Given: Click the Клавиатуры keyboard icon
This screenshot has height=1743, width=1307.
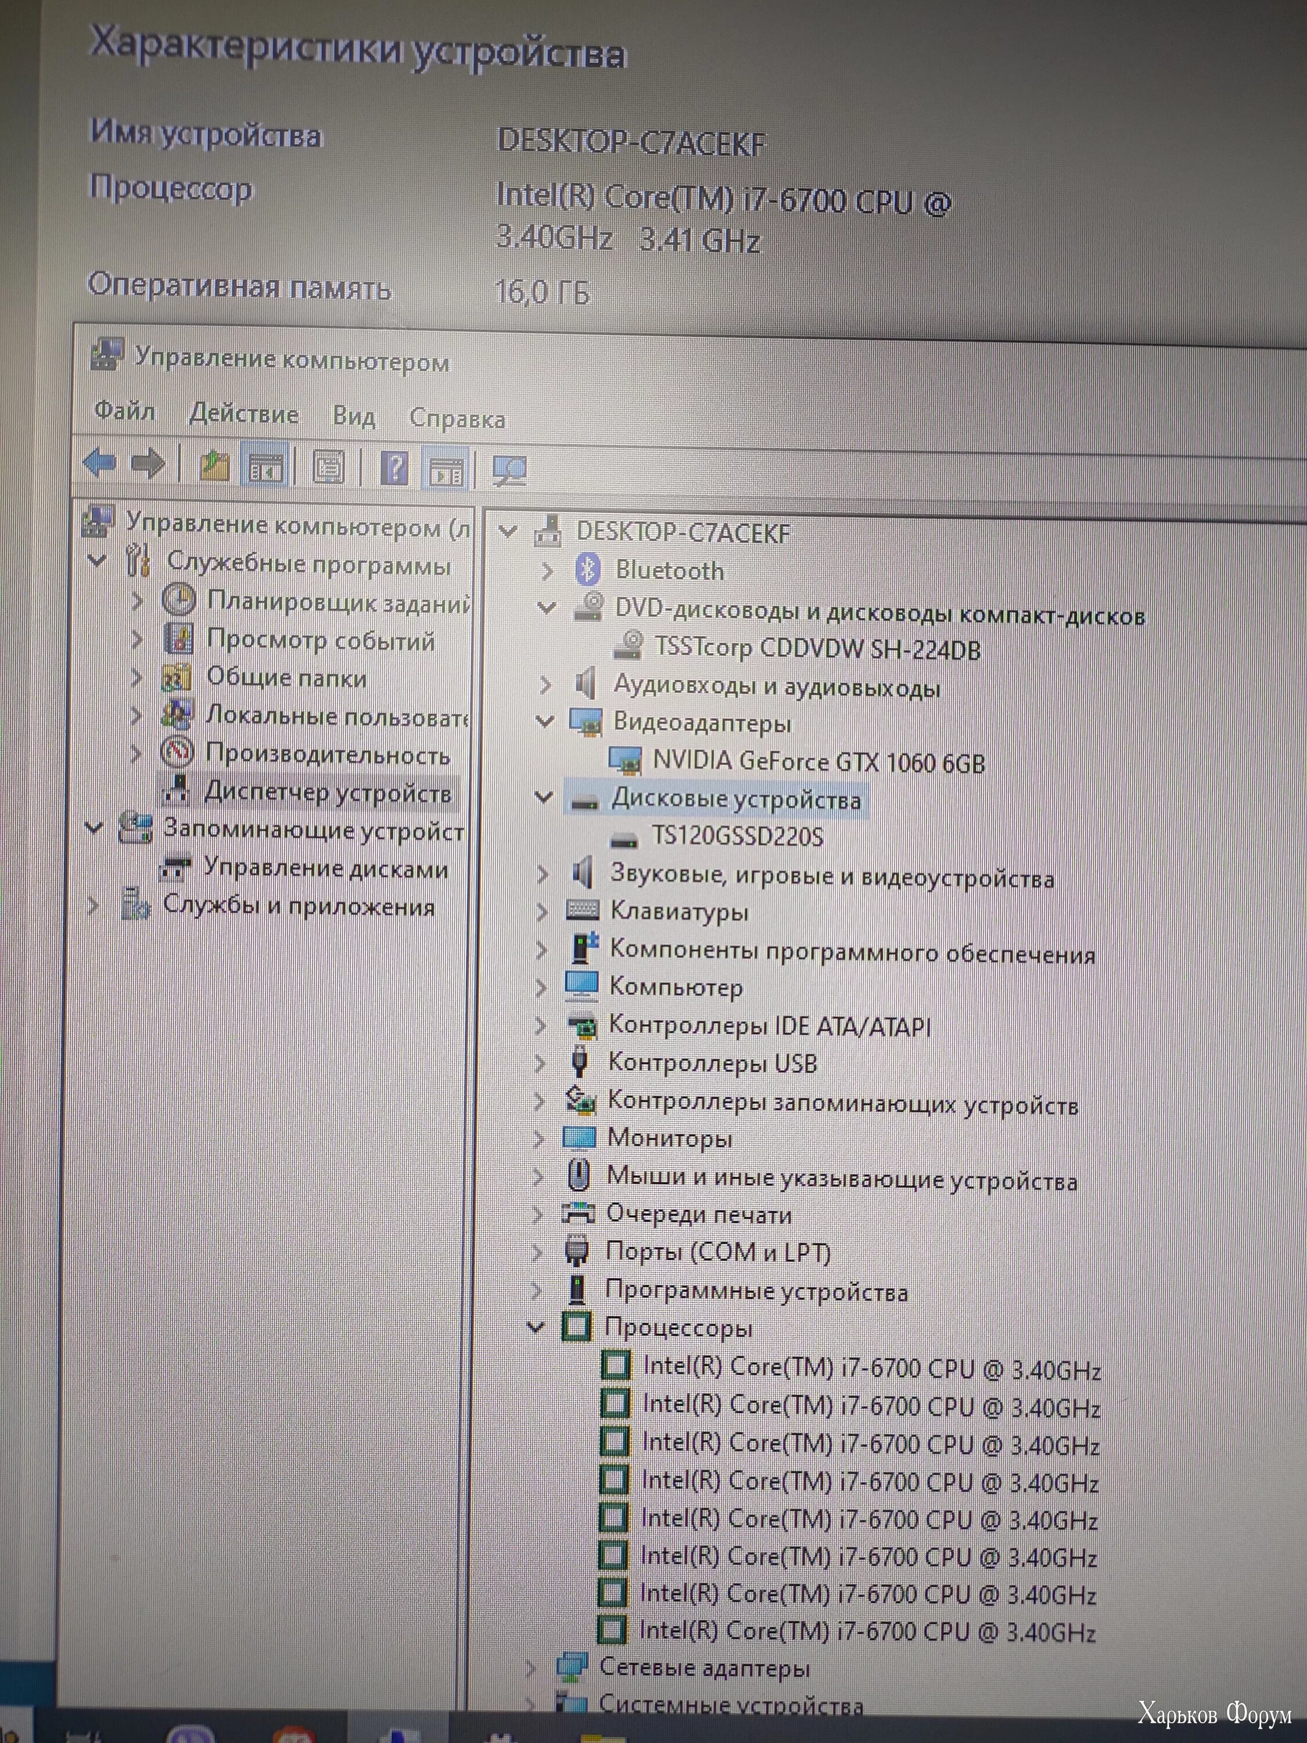Looking at the screenshot, I should point(582,910).
